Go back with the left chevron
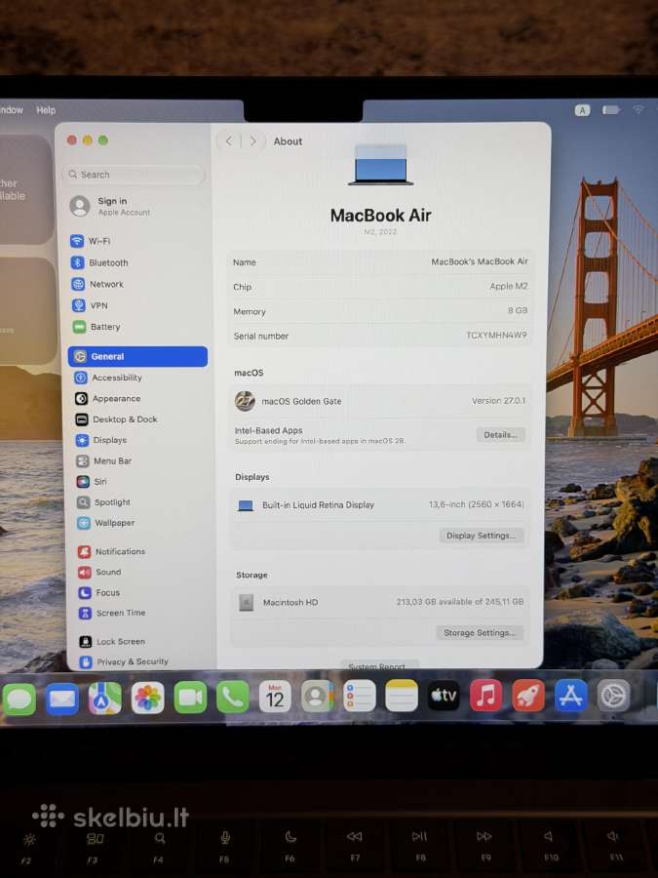Screen dimensions: 658x878 (x=228, y=141)
